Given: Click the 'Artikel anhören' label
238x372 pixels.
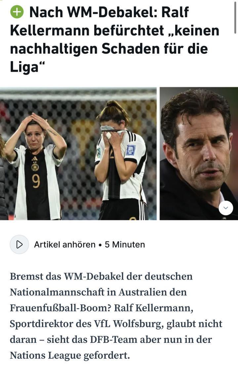Looking at the screenshot, I should 64,244.
